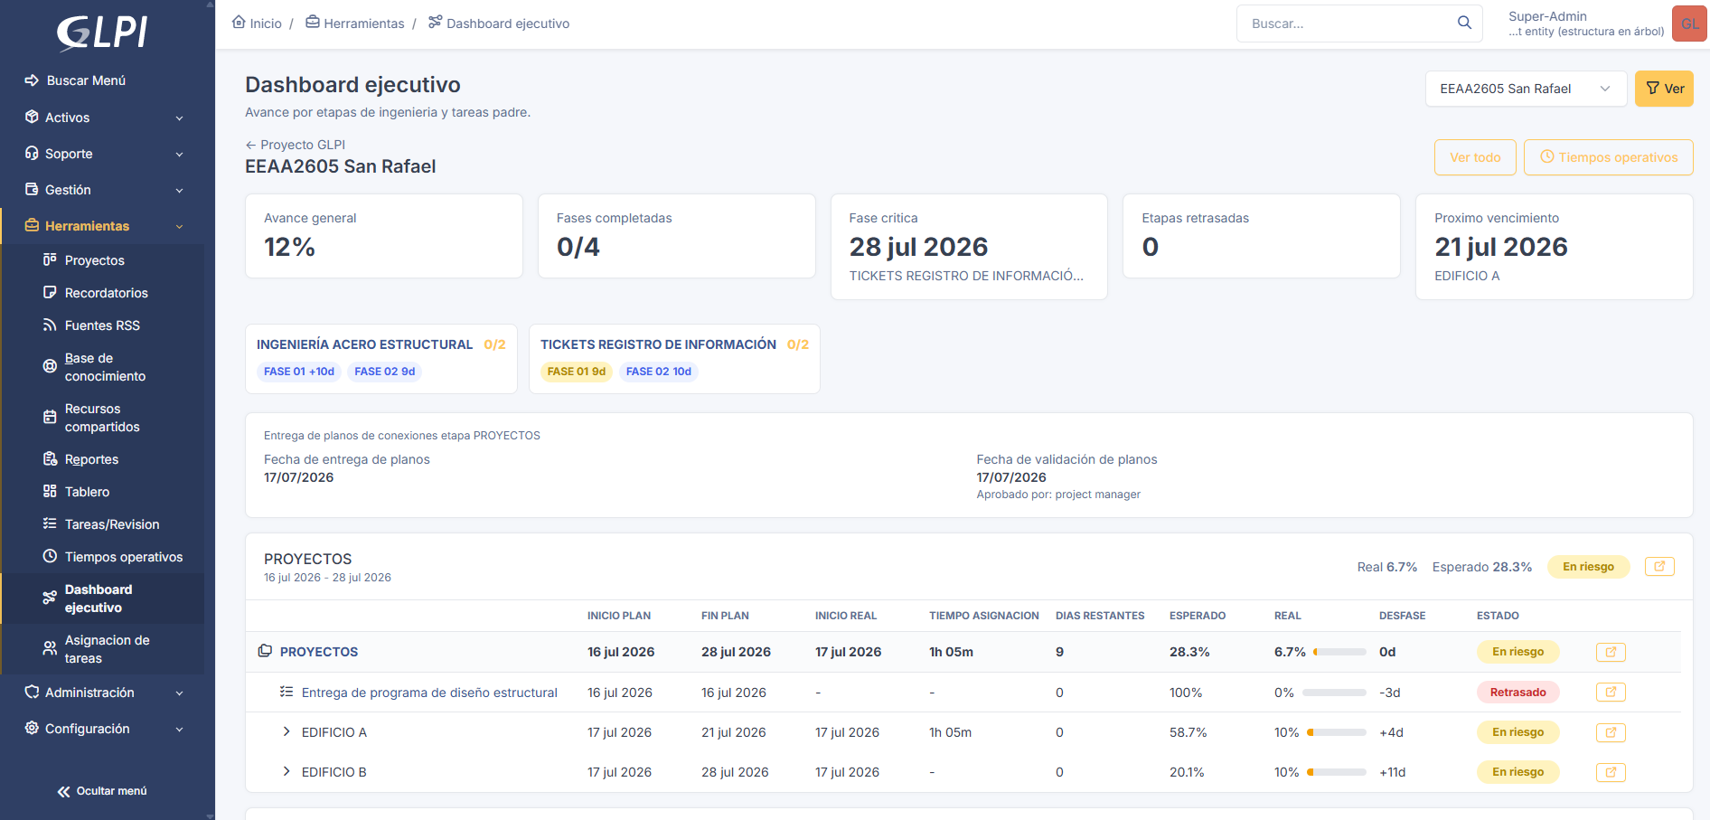Click the Inicio home icon in breadcrumb
This screenshot has width=1710, height=820.
pos(239,22)
